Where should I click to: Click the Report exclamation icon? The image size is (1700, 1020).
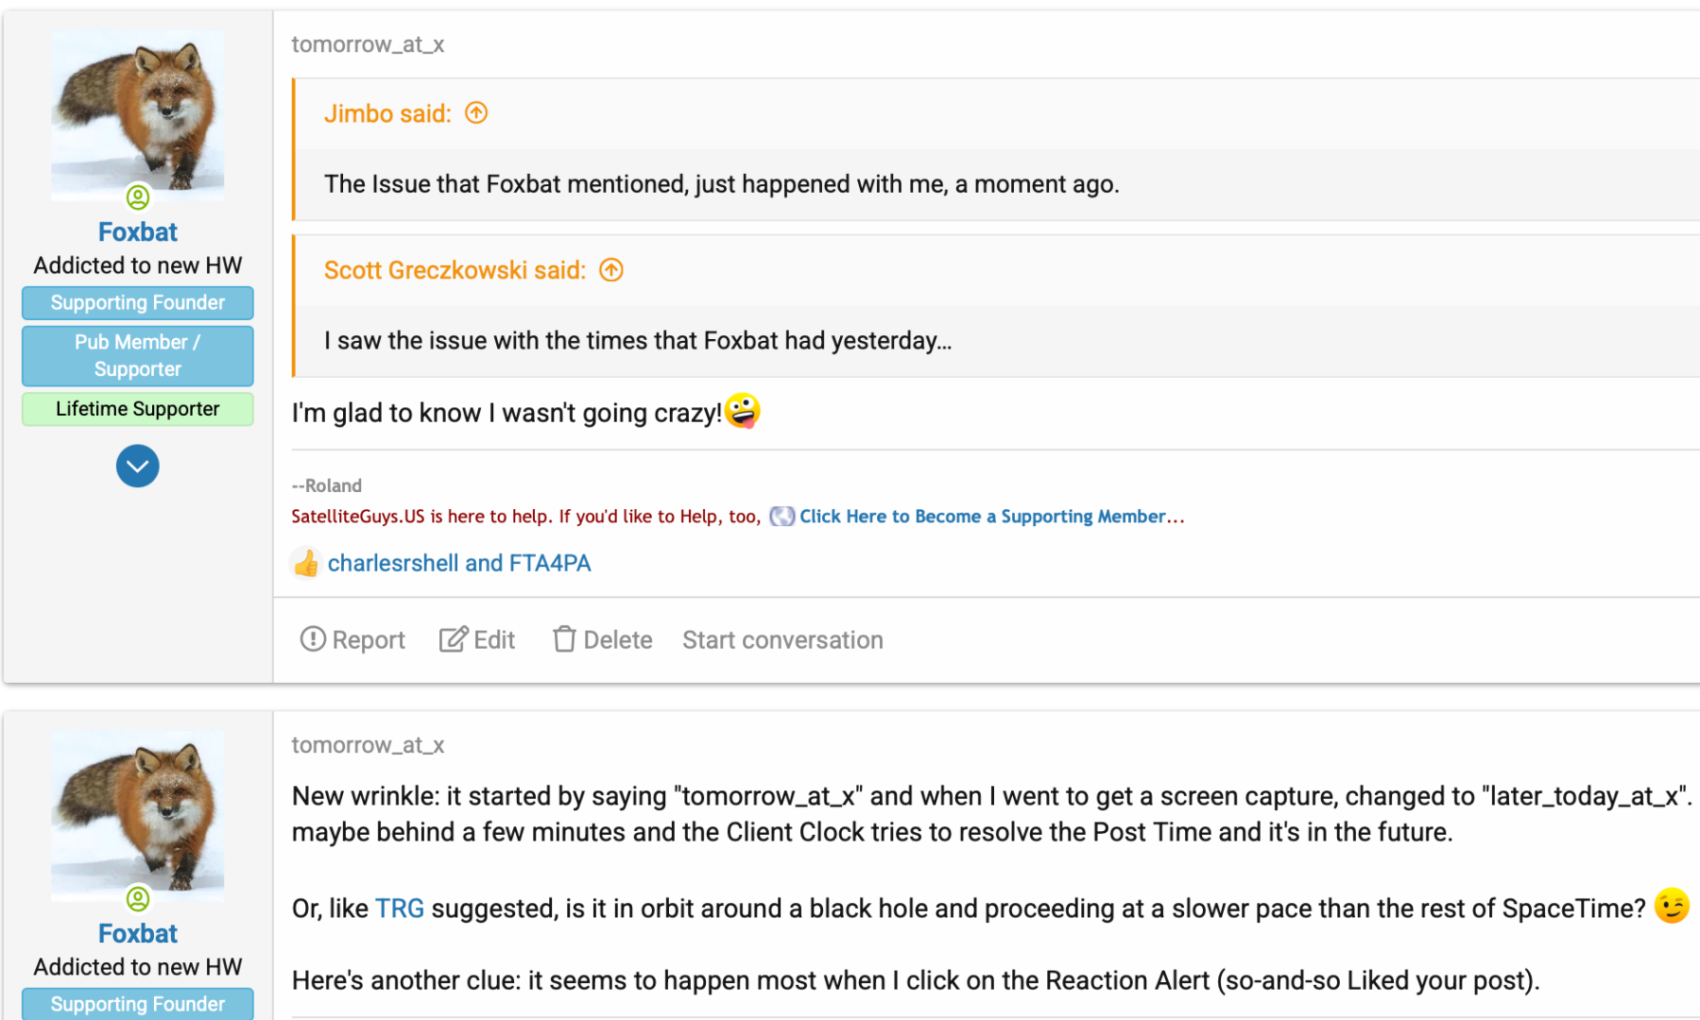click(x=312, y=639)
